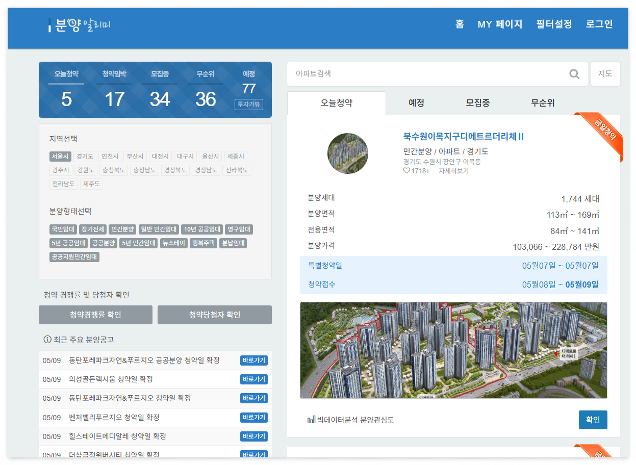The width and height of the screenshot is (636, 465).
Task: Click the 청약당첨자 확인 button
Action: tap(215, 315)
